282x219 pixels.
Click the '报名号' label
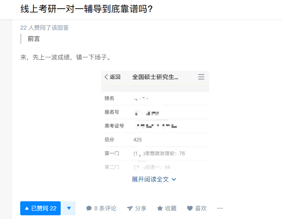point(112,112)
